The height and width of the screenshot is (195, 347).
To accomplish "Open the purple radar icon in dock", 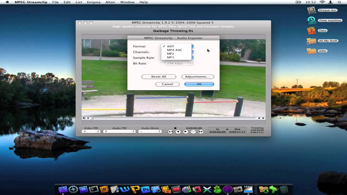I will point(228,189).
